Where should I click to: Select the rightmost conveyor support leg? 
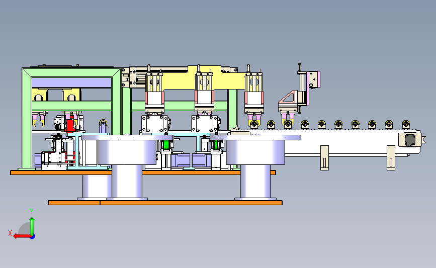pos(391,157)
